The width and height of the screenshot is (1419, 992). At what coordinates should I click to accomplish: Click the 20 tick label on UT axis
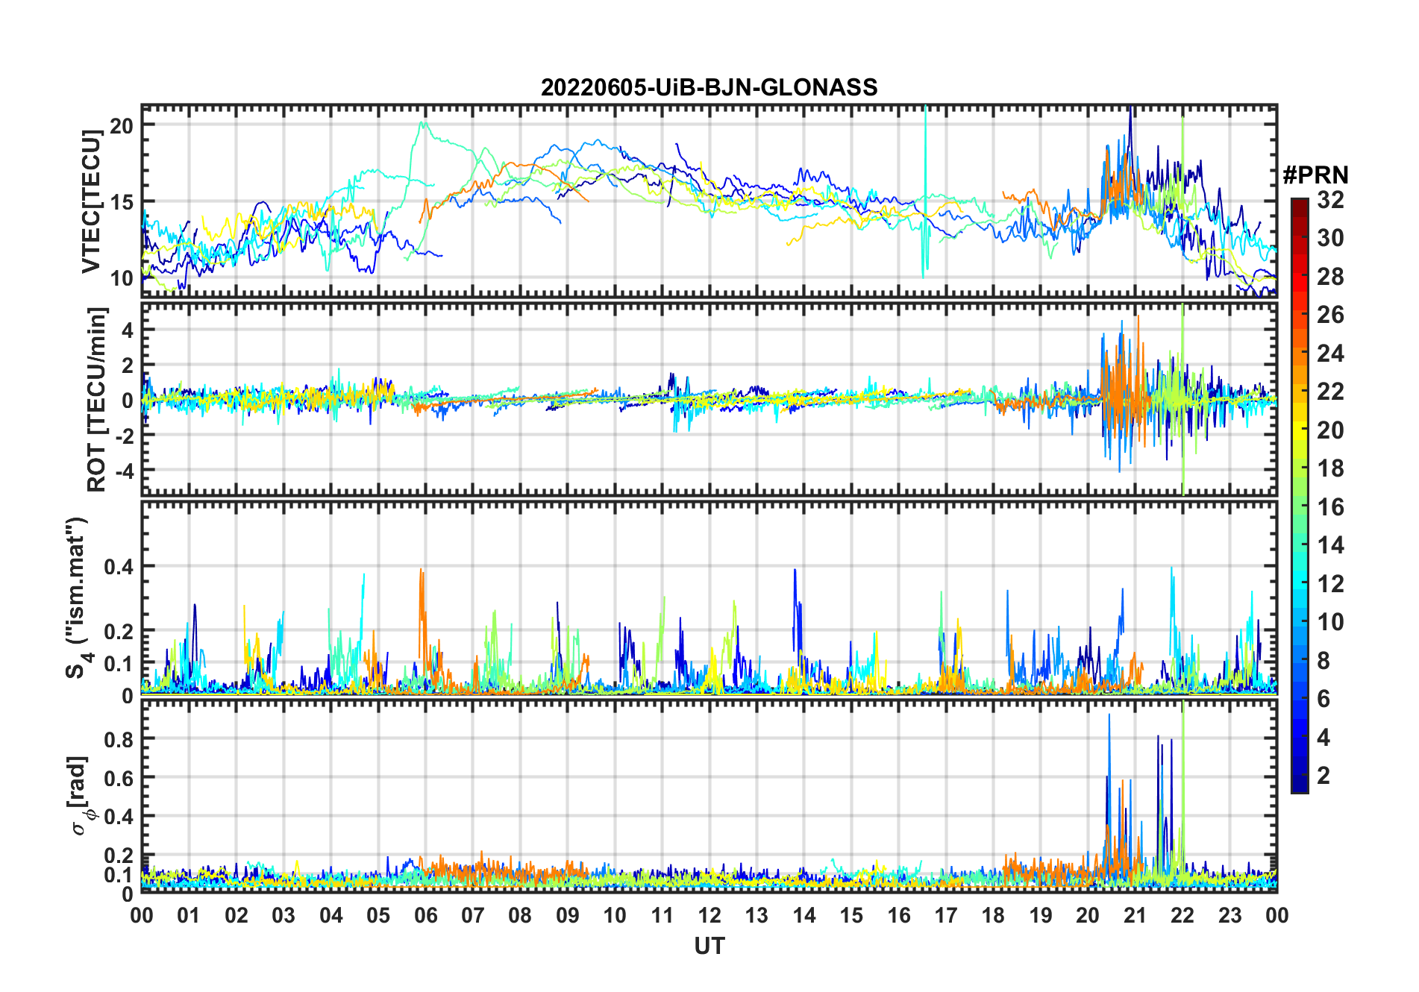[1088, 915]
